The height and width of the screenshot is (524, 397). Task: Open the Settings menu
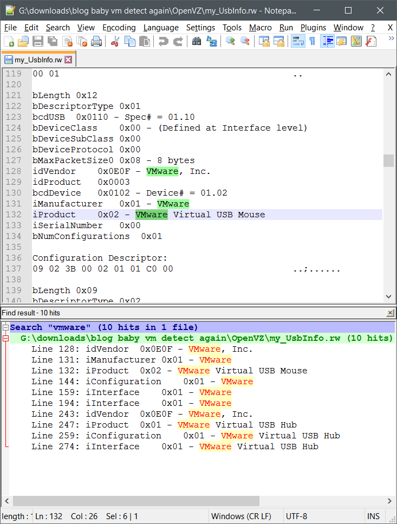coord(201,28)
